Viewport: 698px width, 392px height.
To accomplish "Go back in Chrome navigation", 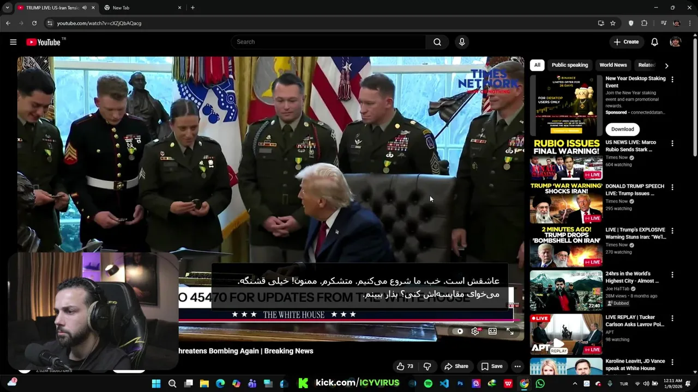I will tap(8, 23).
